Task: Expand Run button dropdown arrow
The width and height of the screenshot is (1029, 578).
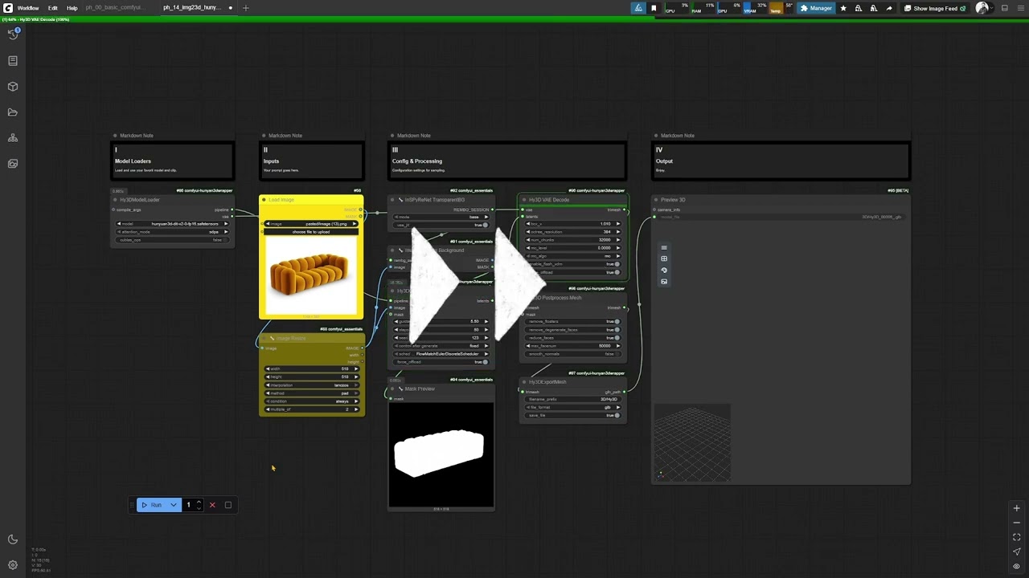Action: pos(173,505)
